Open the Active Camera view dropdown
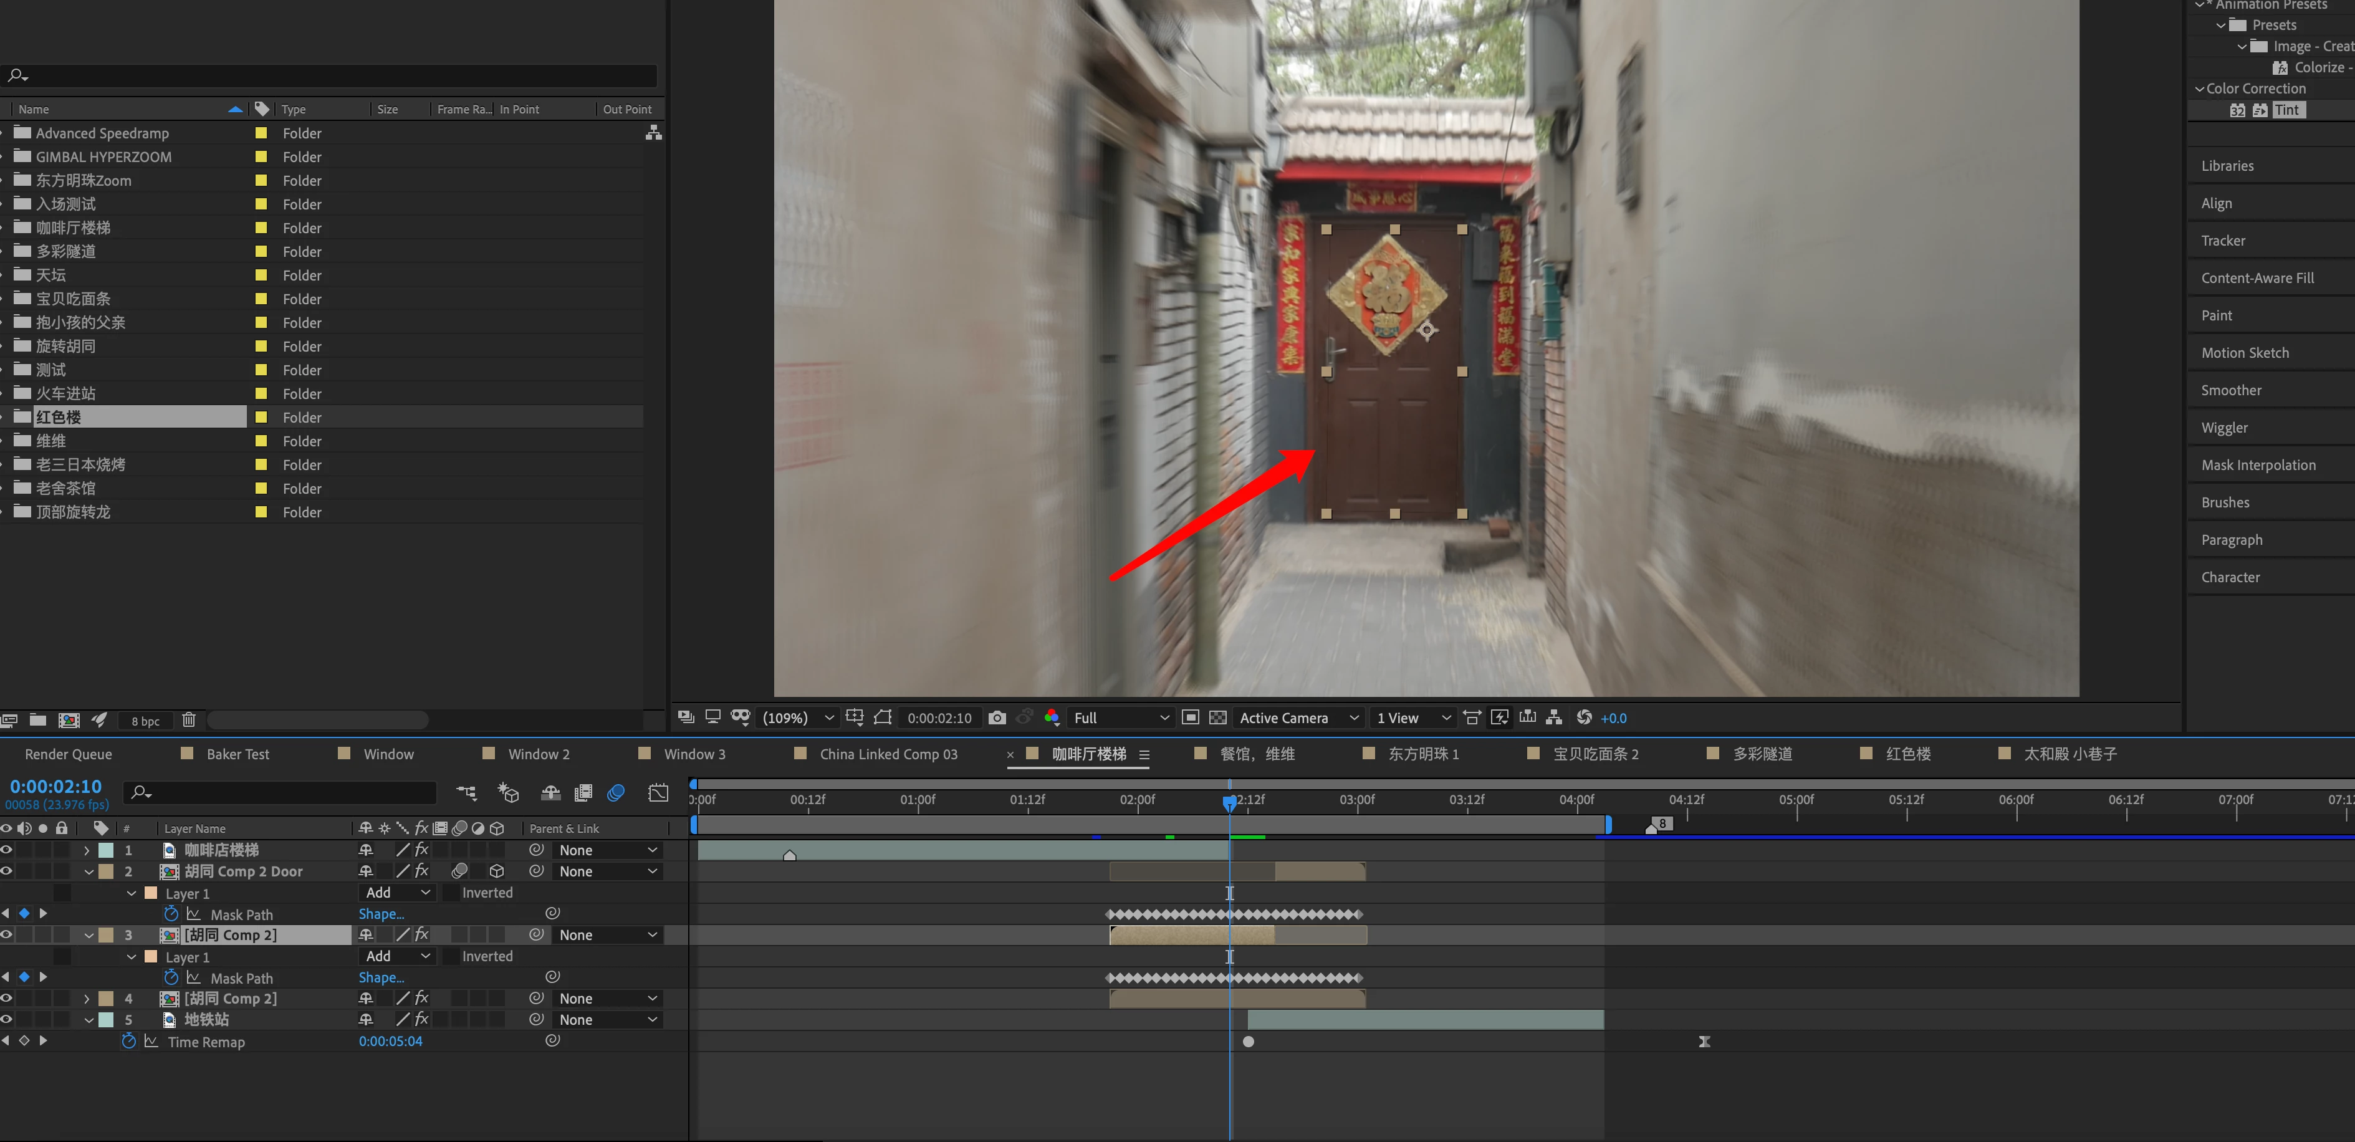The image size is (2355, 1142). point(1299,717)
